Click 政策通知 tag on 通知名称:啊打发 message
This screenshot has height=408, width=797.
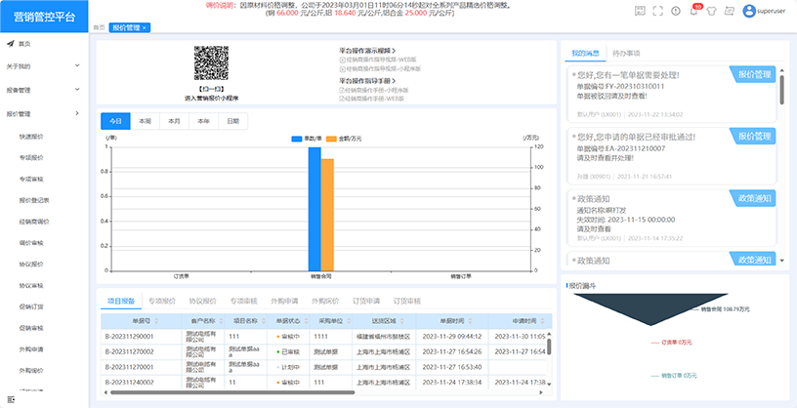(753, 199)
